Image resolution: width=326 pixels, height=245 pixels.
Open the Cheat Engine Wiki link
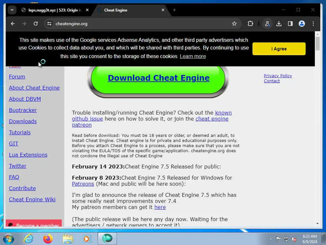tap(32, 199)
